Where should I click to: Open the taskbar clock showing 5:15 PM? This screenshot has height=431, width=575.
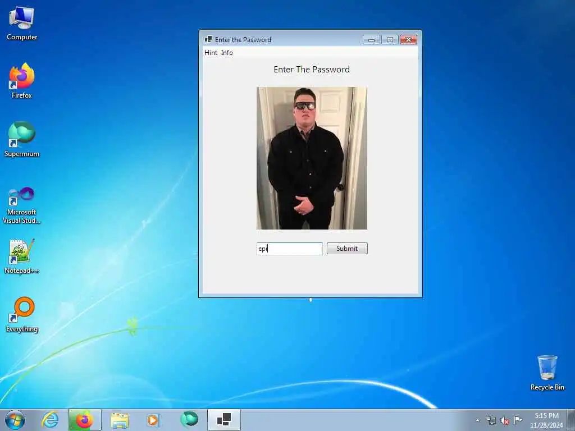546,420
